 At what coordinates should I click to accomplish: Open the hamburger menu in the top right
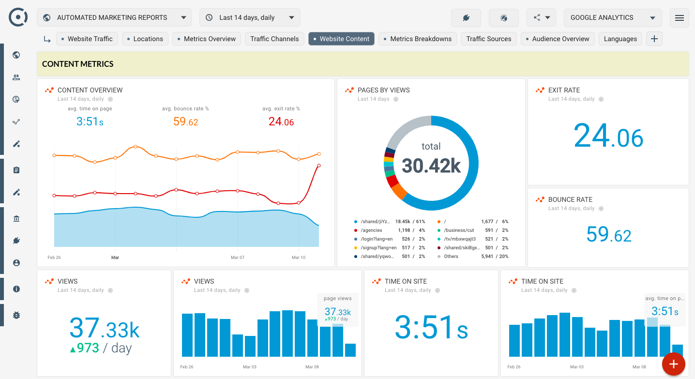[679, 17]
